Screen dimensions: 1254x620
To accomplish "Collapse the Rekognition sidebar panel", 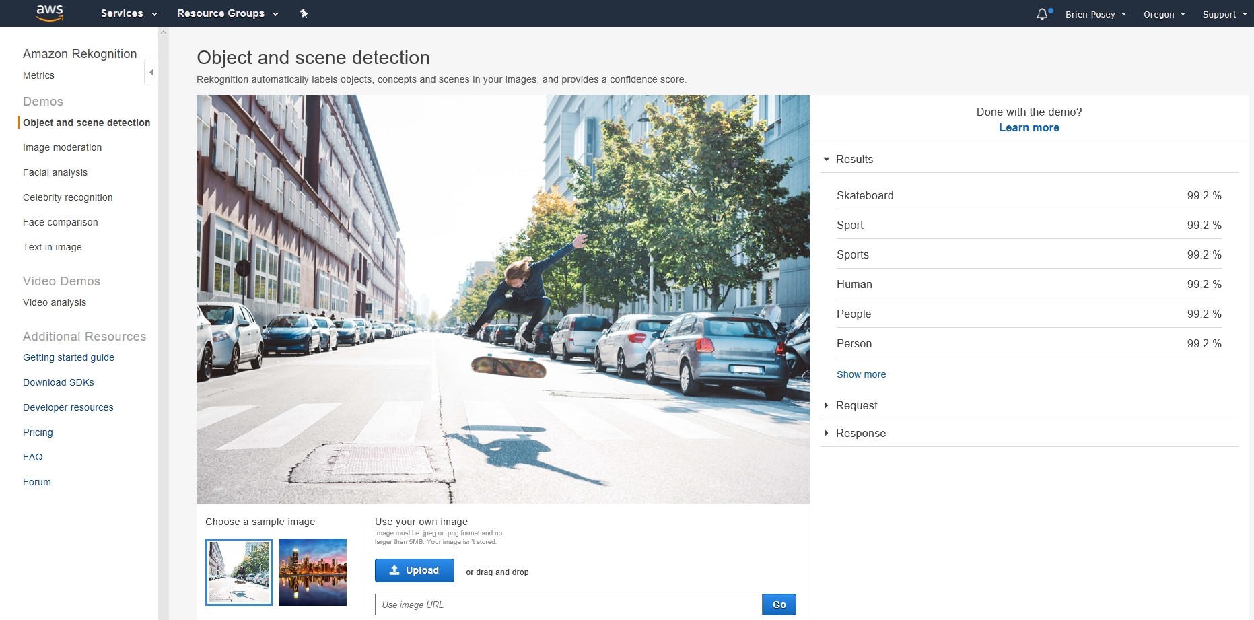I will tap(151, 71).
